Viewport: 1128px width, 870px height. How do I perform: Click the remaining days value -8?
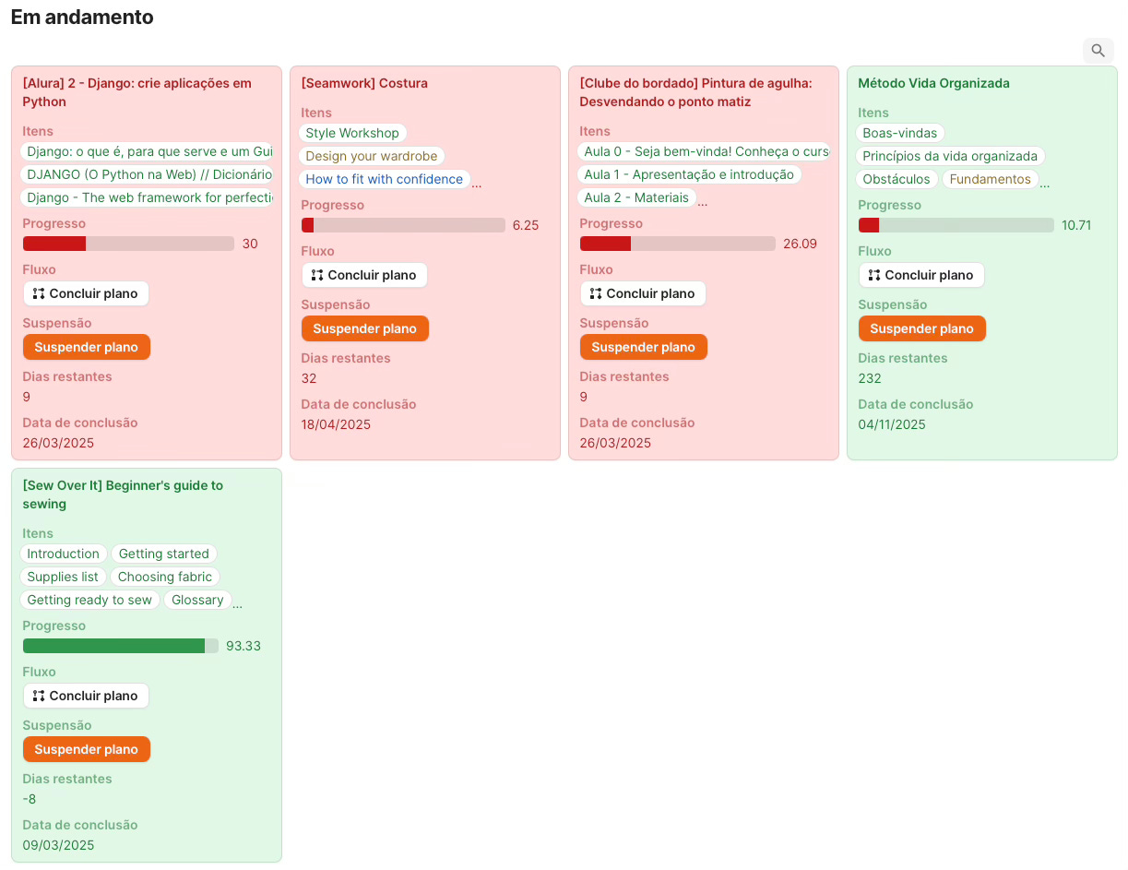pos(30,799)
